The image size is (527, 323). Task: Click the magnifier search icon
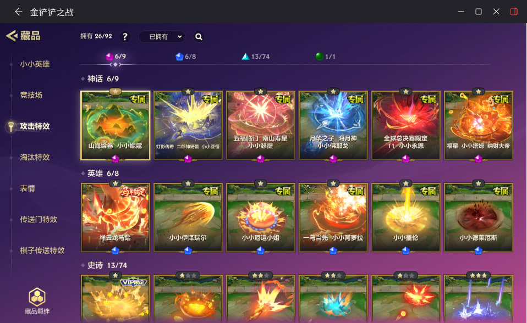click(199, 37)
